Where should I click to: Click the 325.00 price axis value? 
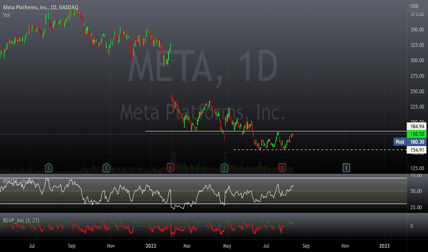pos(417,45)
